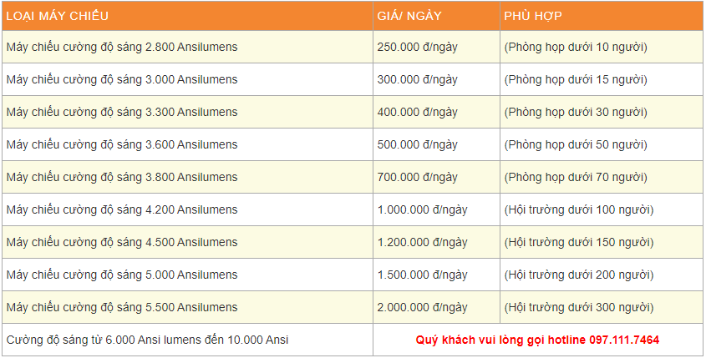Click the red hotline 097.111.7464 text
Image resolution: width=706 pixels, height=358 pixels.
537,340
